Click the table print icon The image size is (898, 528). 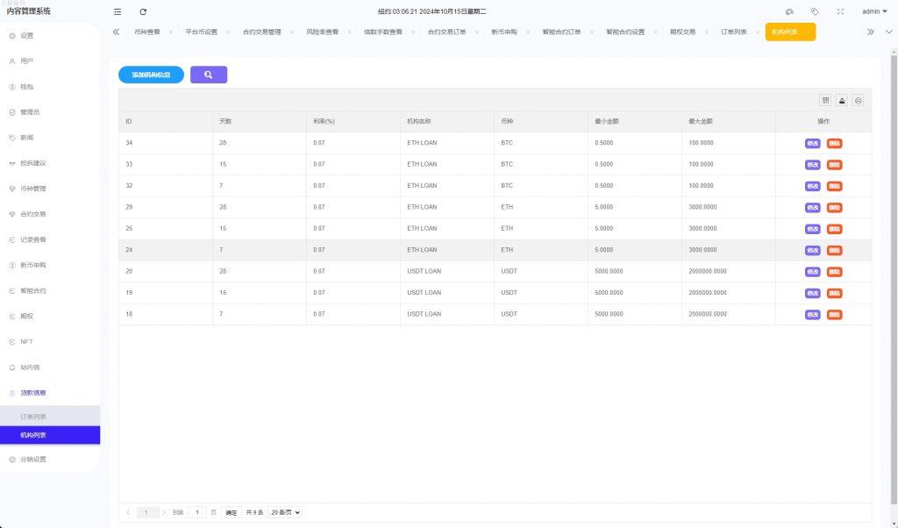tap(858, 100)
